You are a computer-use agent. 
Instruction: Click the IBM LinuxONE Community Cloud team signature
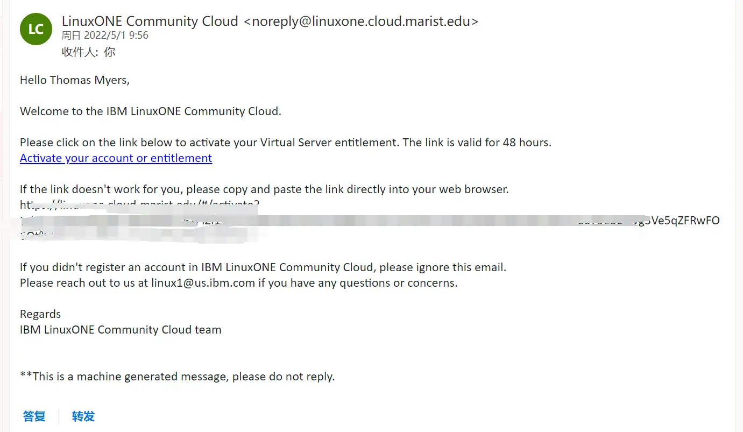[x=121, y=330]
